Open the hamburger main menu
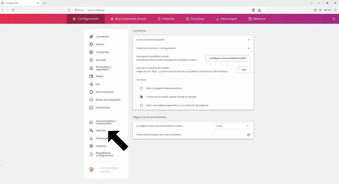The height and width of the screenshot is (184, 339). pyautogui.click(x=335, y=10)
